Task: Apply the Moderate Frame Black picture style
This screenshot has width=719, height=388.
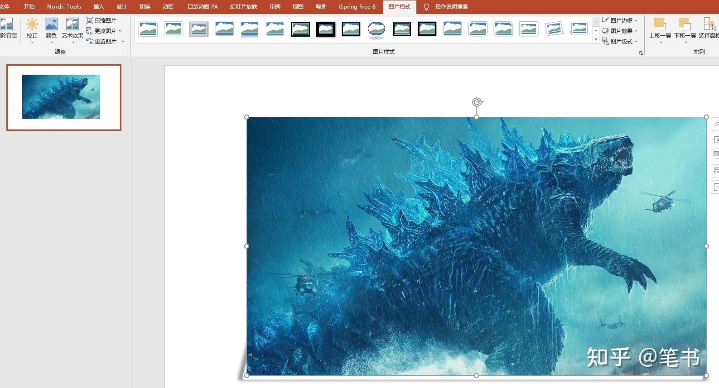Action: (x=427, y=29)
